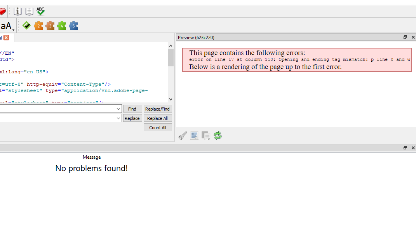Click the Replace/Find button
This screenshot has width=416, height=239.
[158, 109]
